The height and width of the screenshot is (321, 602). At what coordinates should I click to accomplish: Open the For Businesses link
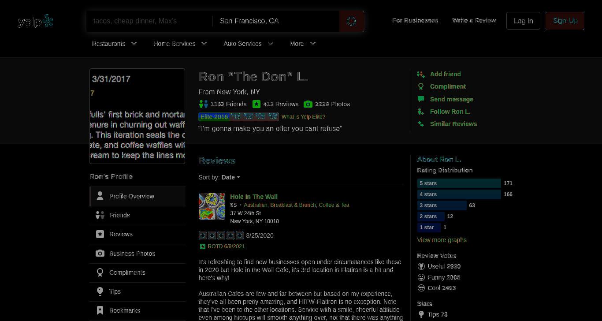point(415,20)
